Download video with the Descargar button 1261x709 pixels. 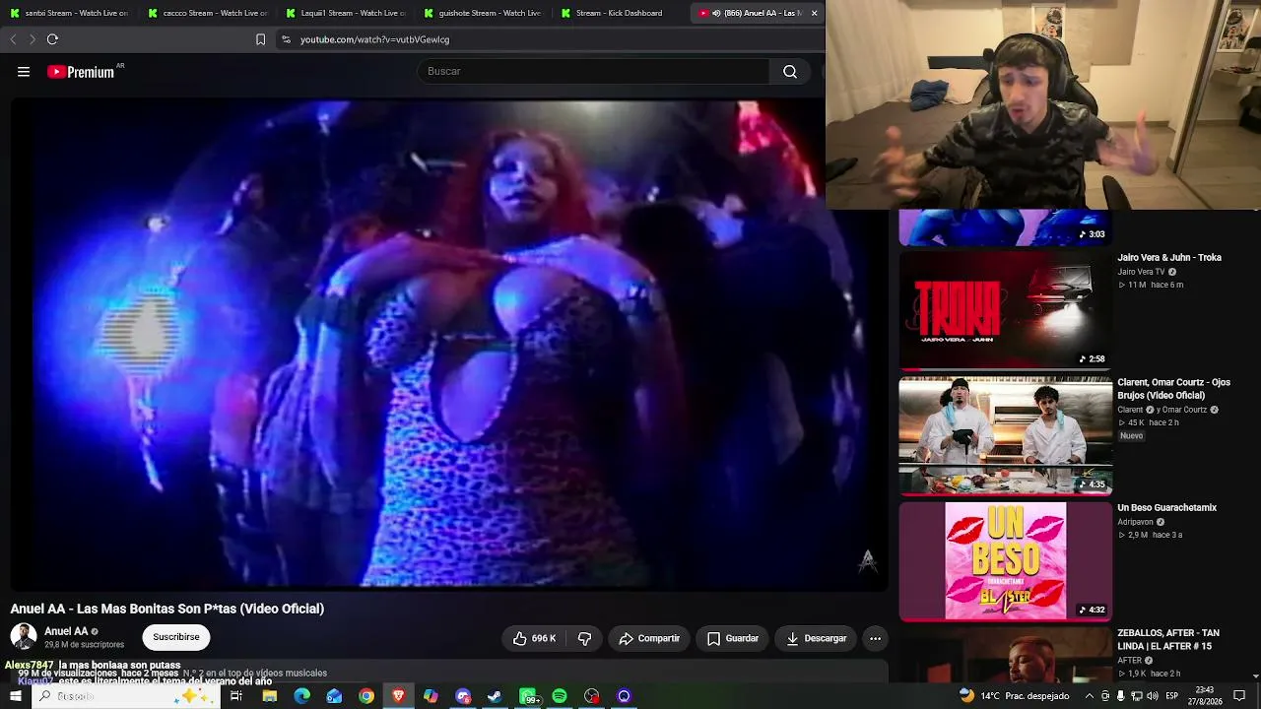pyautogui.click(x=817, y=638)
